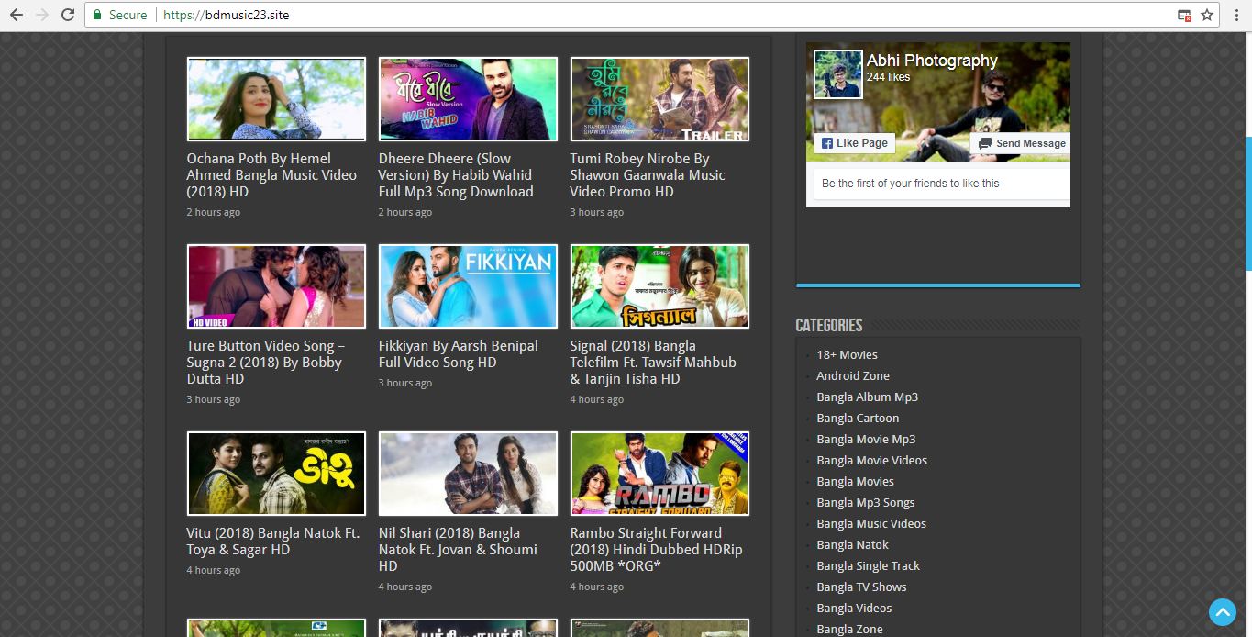Bookmark this page with star icon

[1207, 15]
